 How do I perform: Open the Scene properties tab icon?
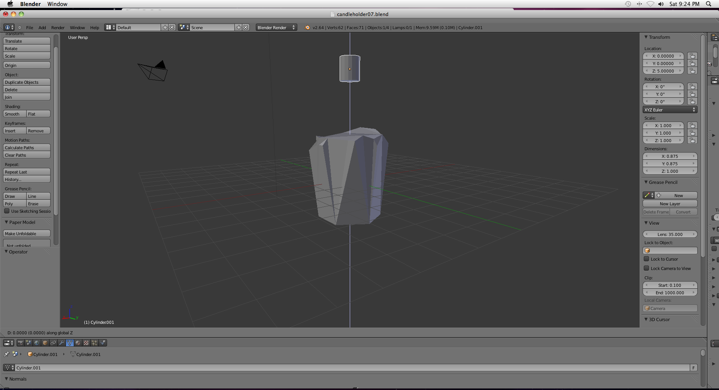[x=29, y=343]
